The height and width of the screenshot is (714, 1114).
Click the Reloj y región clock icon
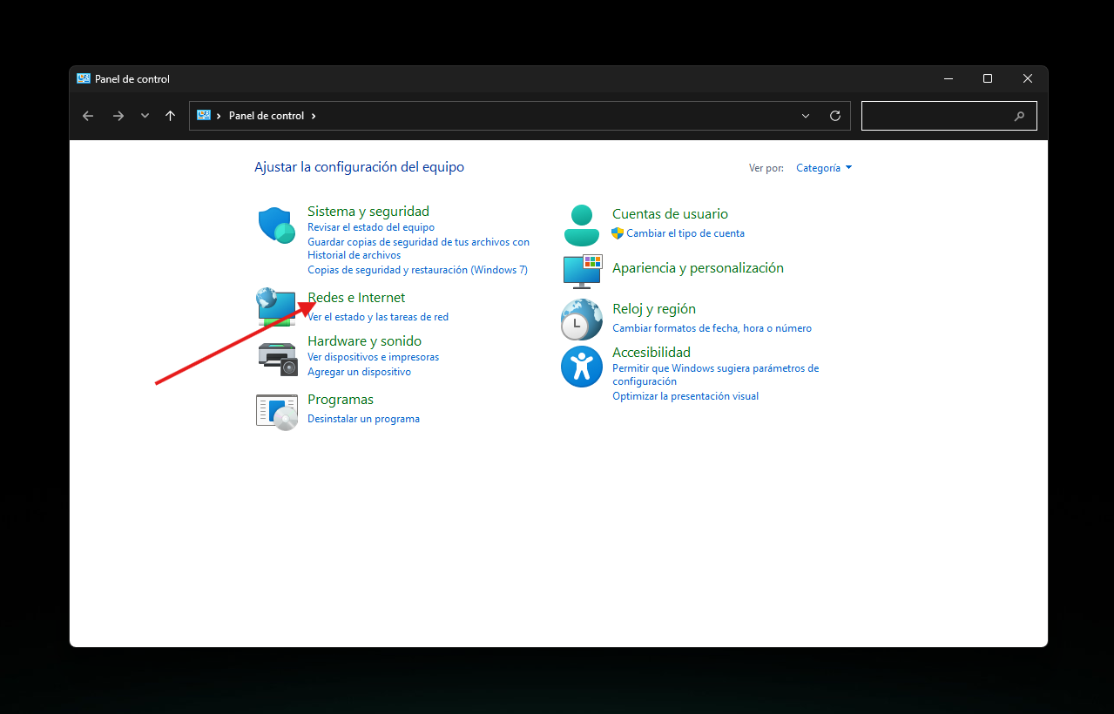point(581,320)
